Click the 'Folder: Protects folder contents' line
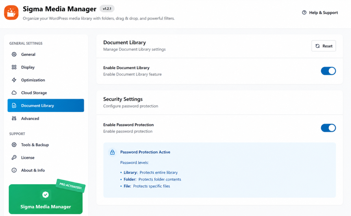Viewport: 351px width, 216px height. (x=152, y=179)
